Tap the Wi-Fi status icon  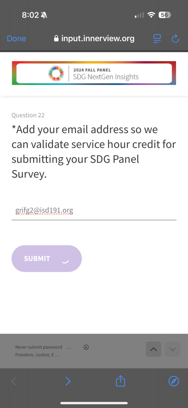(x=152, y=15)
